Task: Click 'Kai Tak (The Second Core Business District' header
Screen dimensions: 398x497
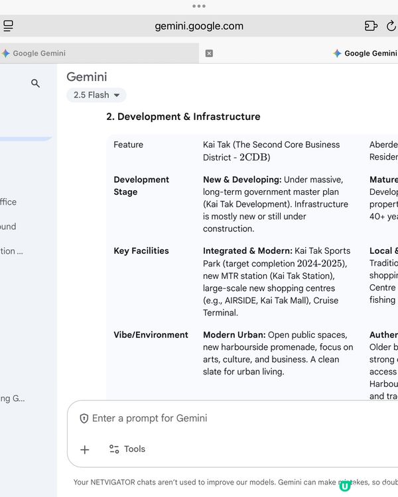Action: (271, 151)
